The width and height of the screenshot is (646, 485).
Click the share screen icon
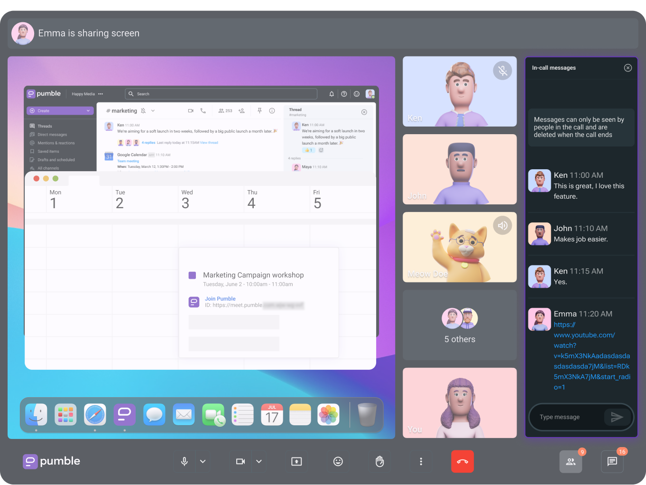(296, 461)
